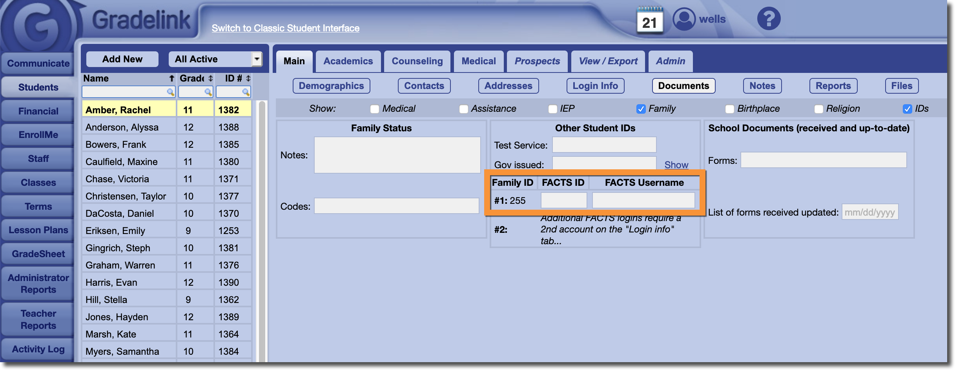Screen dimensions: 955x370
Task: Sort by Name using the up arrow
Action: pos(171,78)
